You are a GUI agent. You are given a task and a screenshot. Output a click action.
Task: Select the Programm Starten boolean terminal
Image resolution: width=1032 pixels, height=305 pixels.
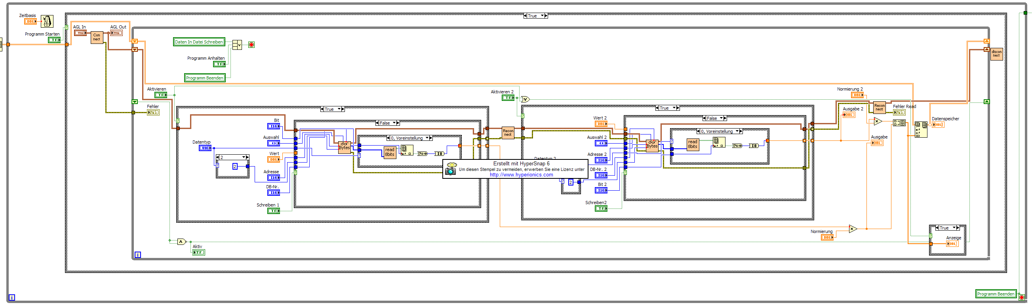[54, 40]
